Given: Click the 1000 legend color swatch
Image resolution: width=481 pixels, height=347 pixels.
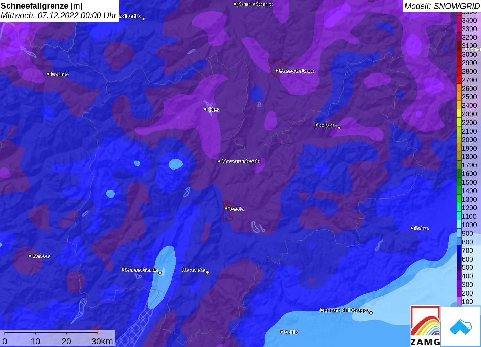Looking at the screenshot, I should point(459,224).
